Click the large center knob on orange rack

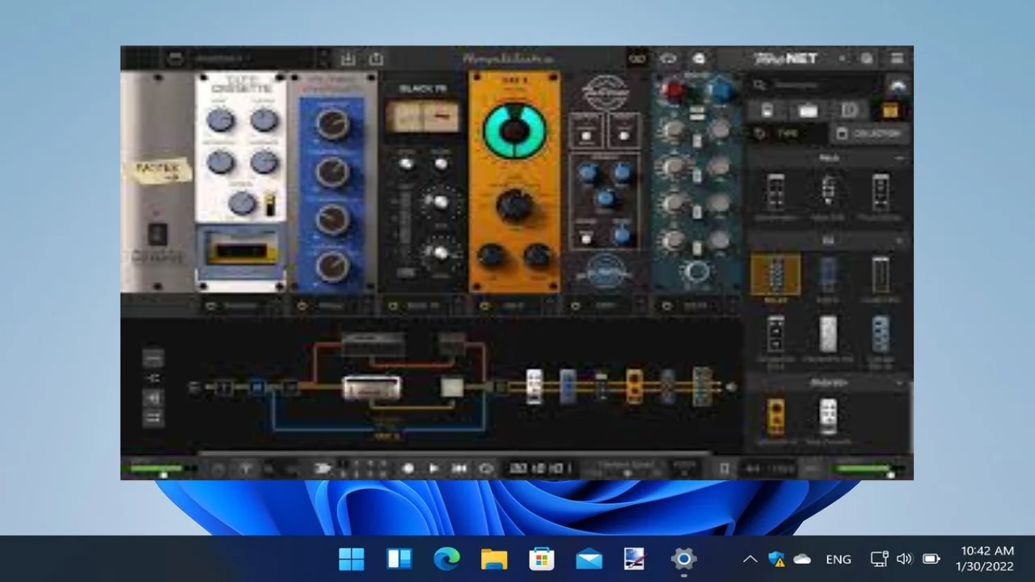pyautogui.click(x=514, y=205)
